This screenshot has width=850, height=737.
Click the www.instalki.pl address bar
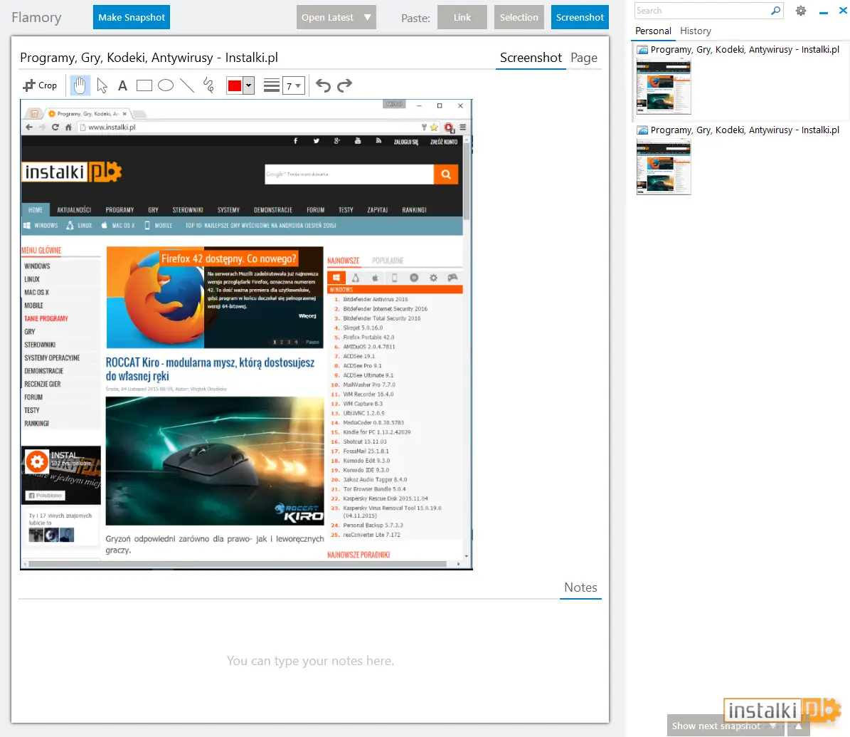250,127
